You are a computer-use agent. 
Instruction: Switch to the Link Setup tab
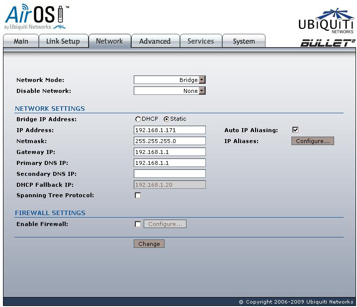point(63,41)
